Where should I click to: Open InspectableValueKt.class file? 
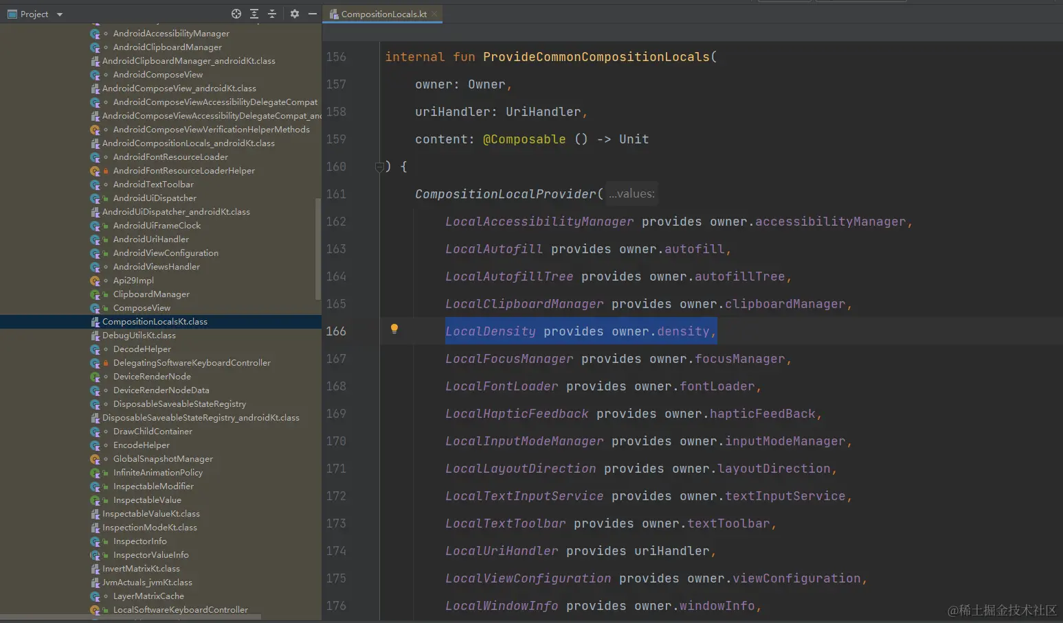(151, 514)
